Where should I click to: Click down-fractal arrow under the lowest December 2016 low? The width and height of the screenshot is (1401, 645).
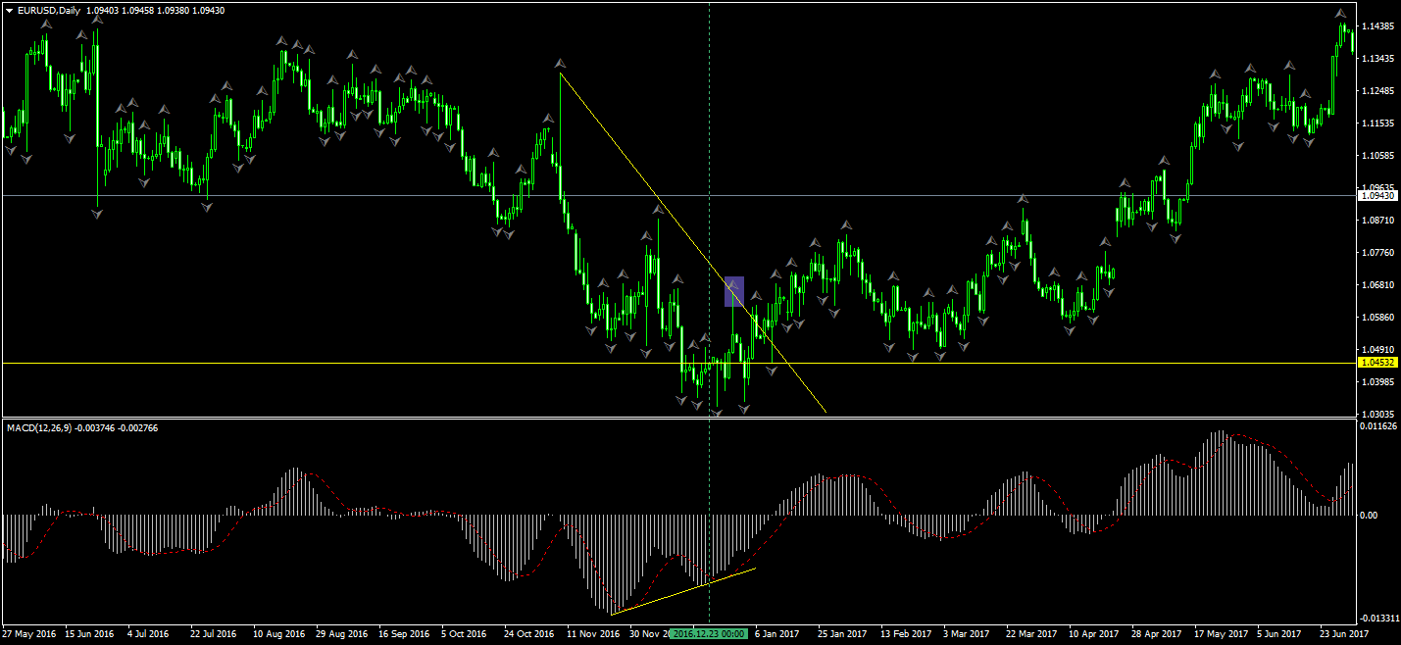click(717, 414)
